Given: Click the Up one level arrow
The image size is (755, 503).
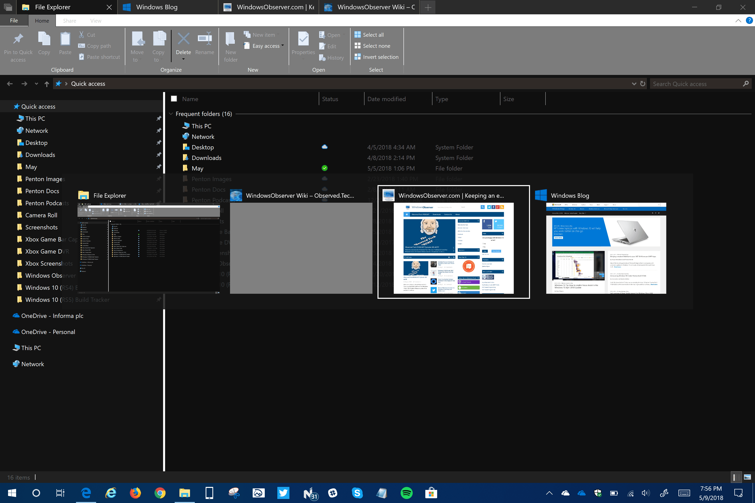Looking at the screenshot, I should [x=47, y=84].
